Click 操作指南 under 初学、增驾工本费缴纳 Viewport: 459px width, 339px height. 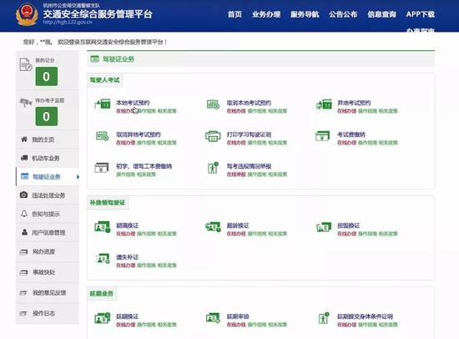tap(125, 175)
